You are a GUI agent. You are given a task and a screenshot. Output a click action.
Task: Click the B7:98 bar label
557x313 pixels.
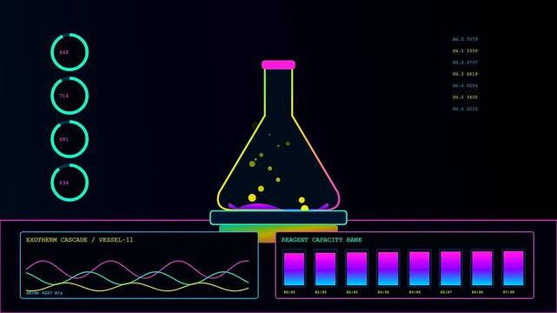[508, 292]
